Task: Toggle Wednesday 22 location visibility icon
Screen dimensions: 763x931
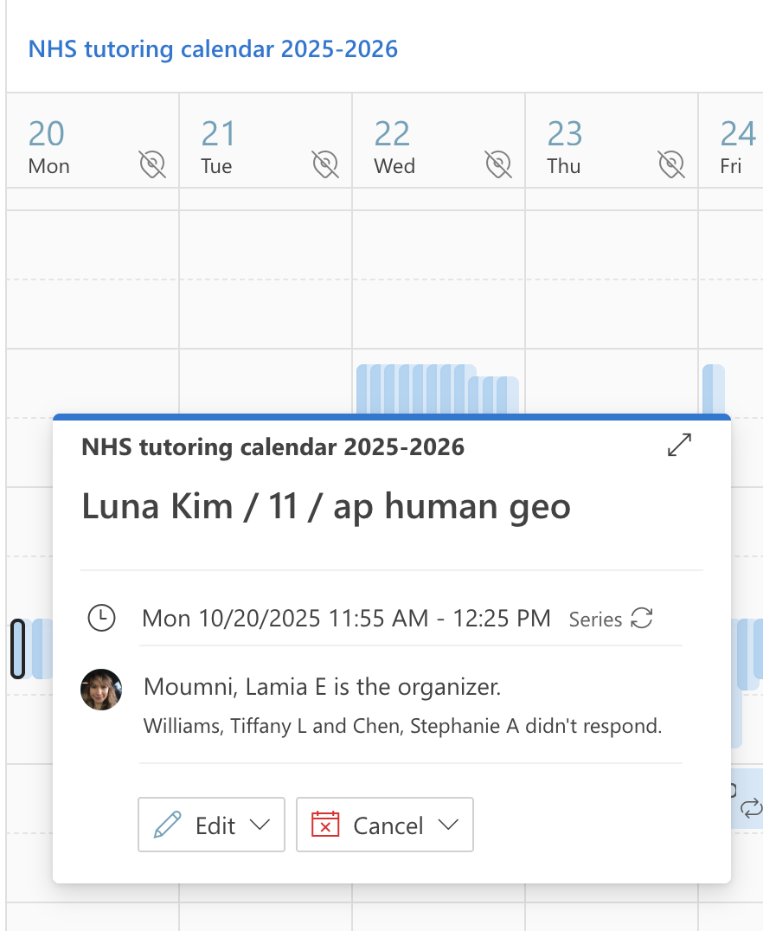Action: pos(498,163)
